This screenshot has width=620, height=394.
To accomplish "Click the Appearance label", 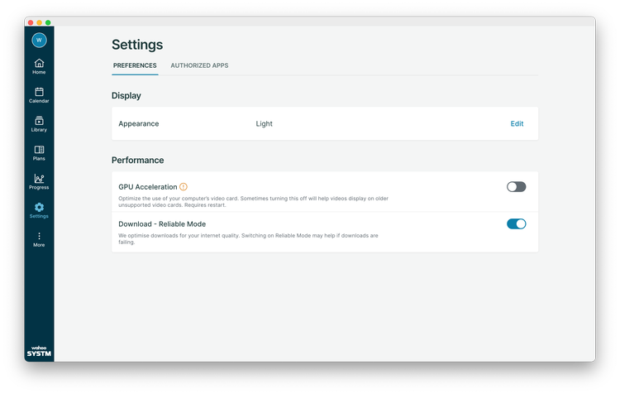I will pyautogui.click(x=139, y=123).
